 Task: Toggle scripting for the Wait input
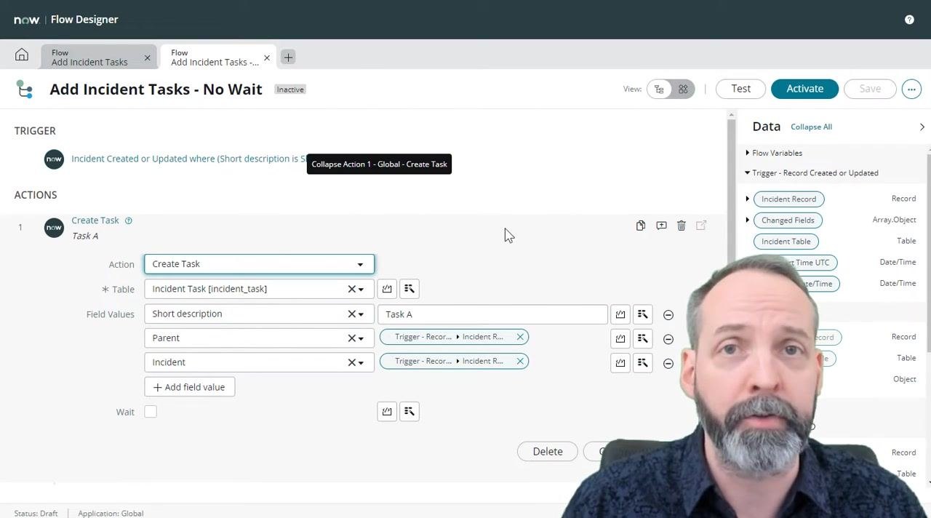tap(387, 412)
